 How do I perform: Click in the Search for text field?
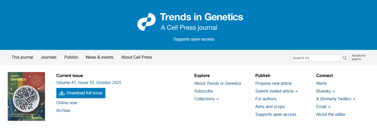[315, 58]
